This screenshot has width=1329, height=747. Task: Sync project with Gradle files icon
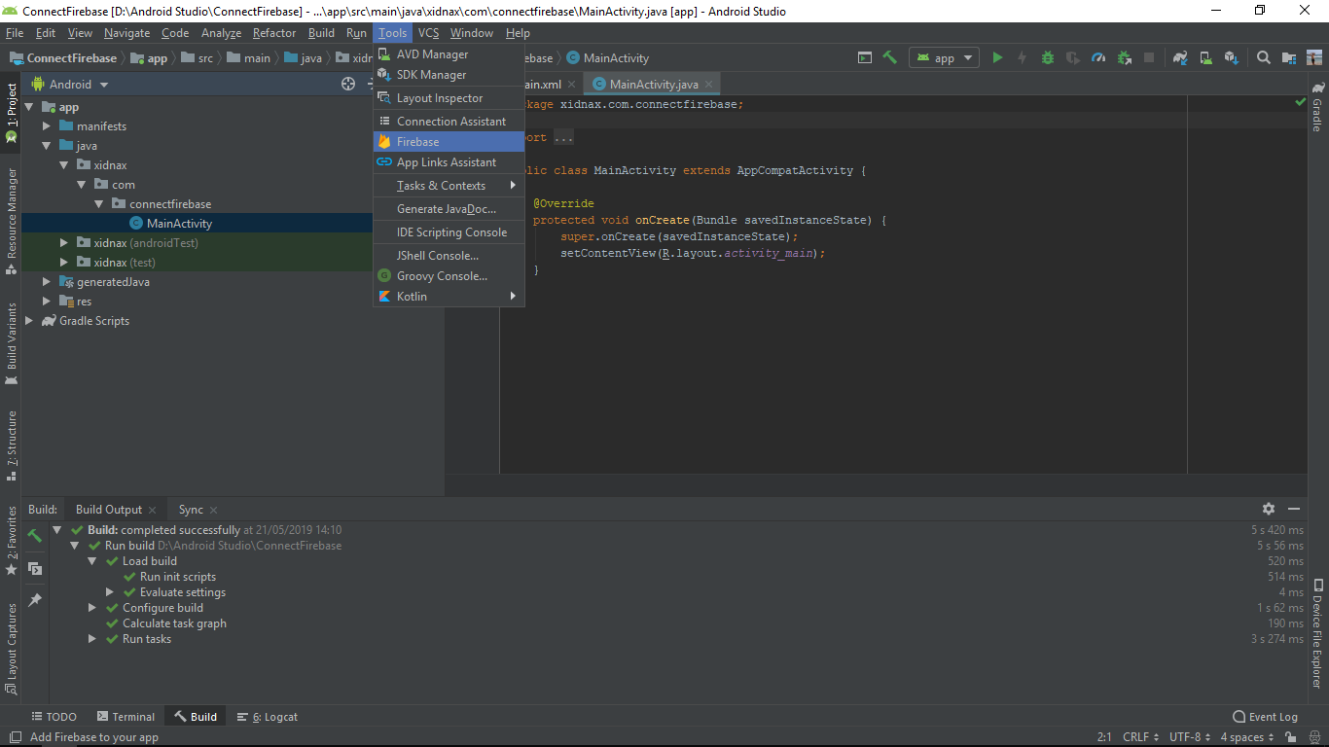click(x=1180, y=57)
